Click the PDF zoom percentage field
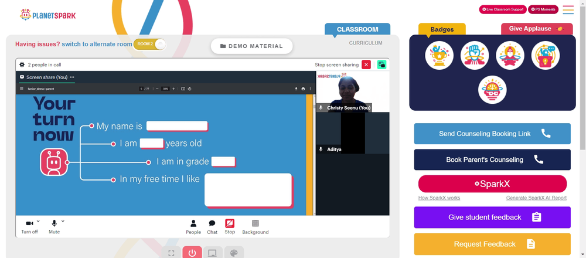Image resolution: width=586 pixels, height=258 pixels. [x=165, y=89]
